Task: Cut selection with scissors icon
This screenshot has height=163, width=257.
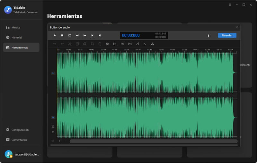Action: [x=70, y=44]
